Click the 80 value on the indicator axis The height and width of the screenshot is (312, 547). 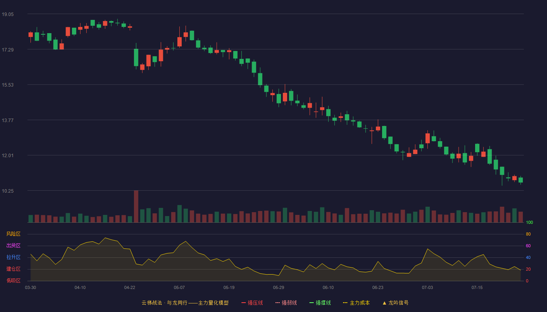[528, 234]
